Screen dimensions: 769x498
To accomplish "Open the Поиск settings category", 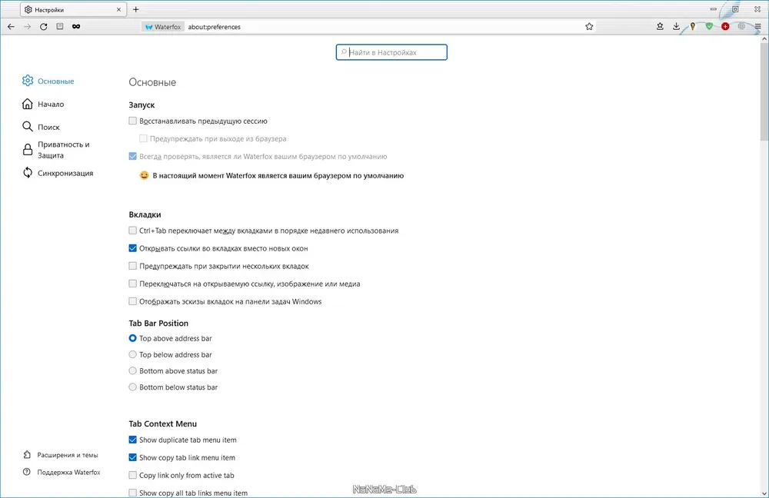I will coord(41,127).
